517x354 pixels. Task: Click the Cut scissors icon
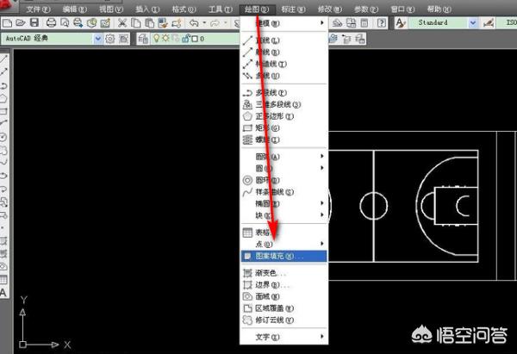[123, 22]
